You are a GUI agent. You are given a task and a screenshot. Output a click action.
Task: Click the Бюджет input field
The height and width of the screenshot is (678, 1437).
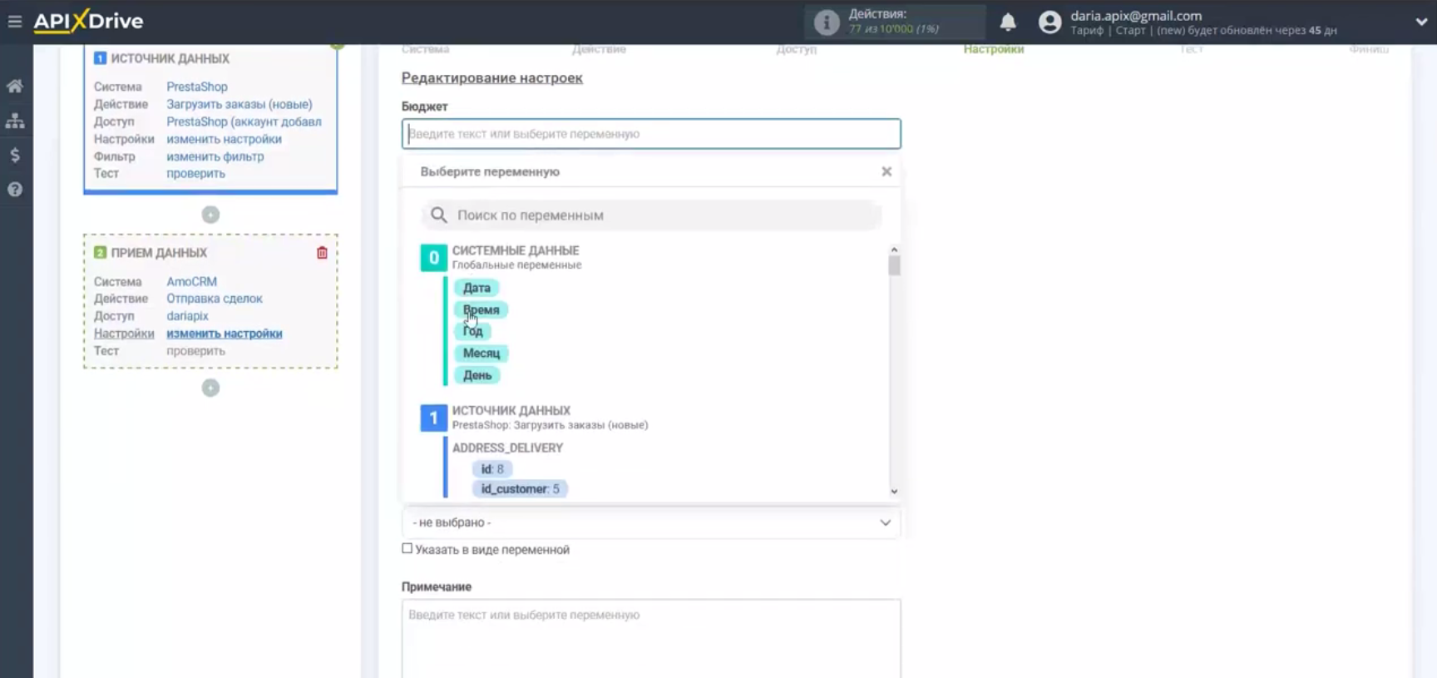651,134
